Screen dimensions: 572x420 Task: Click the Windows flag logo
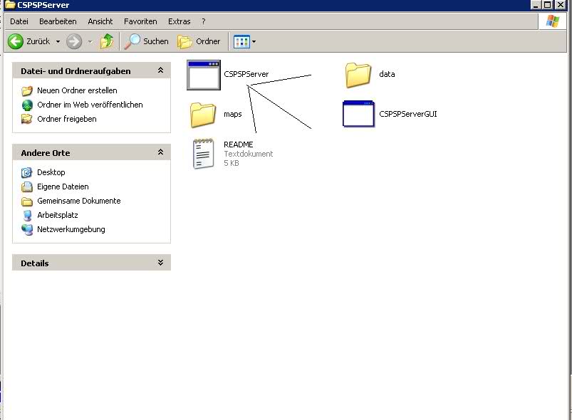553,21
